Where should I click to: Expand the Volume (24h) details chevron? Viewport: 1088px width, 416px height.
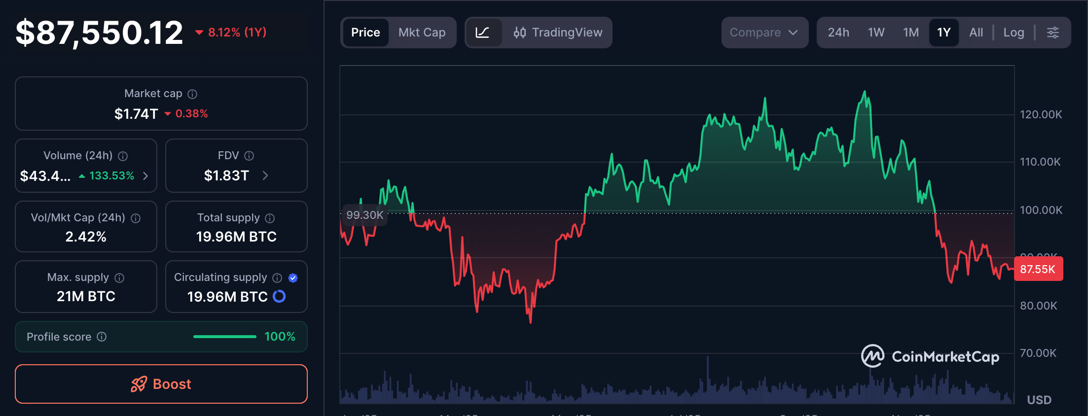pos(145,175)
